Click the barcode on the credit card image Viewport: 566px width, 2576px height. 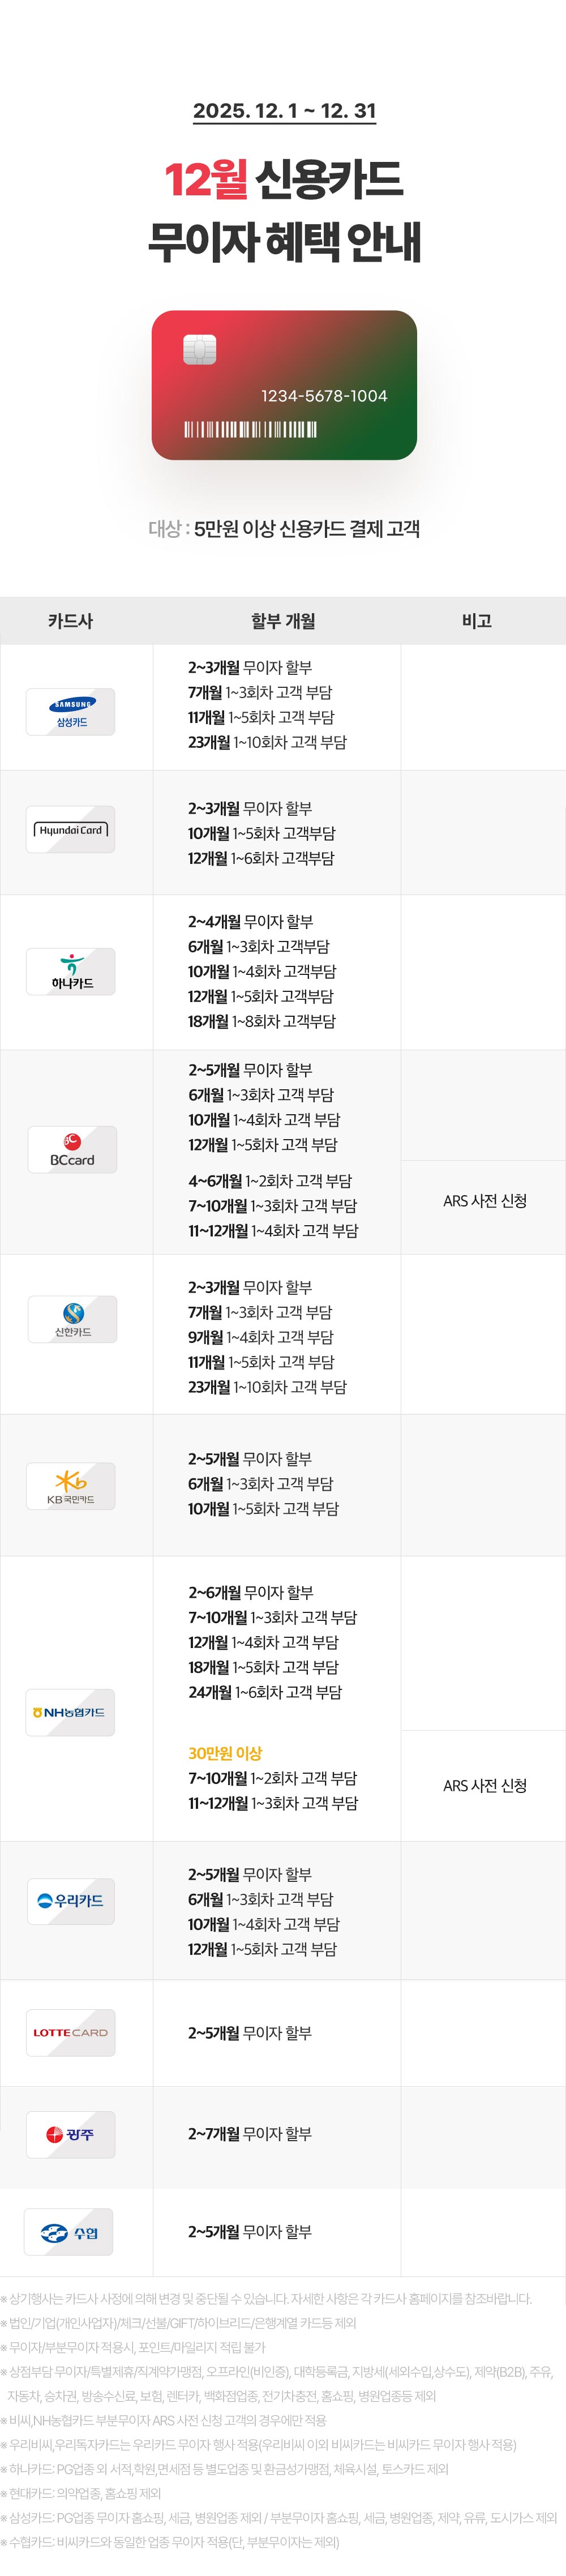pyautogui.click(x=250, y=430)
